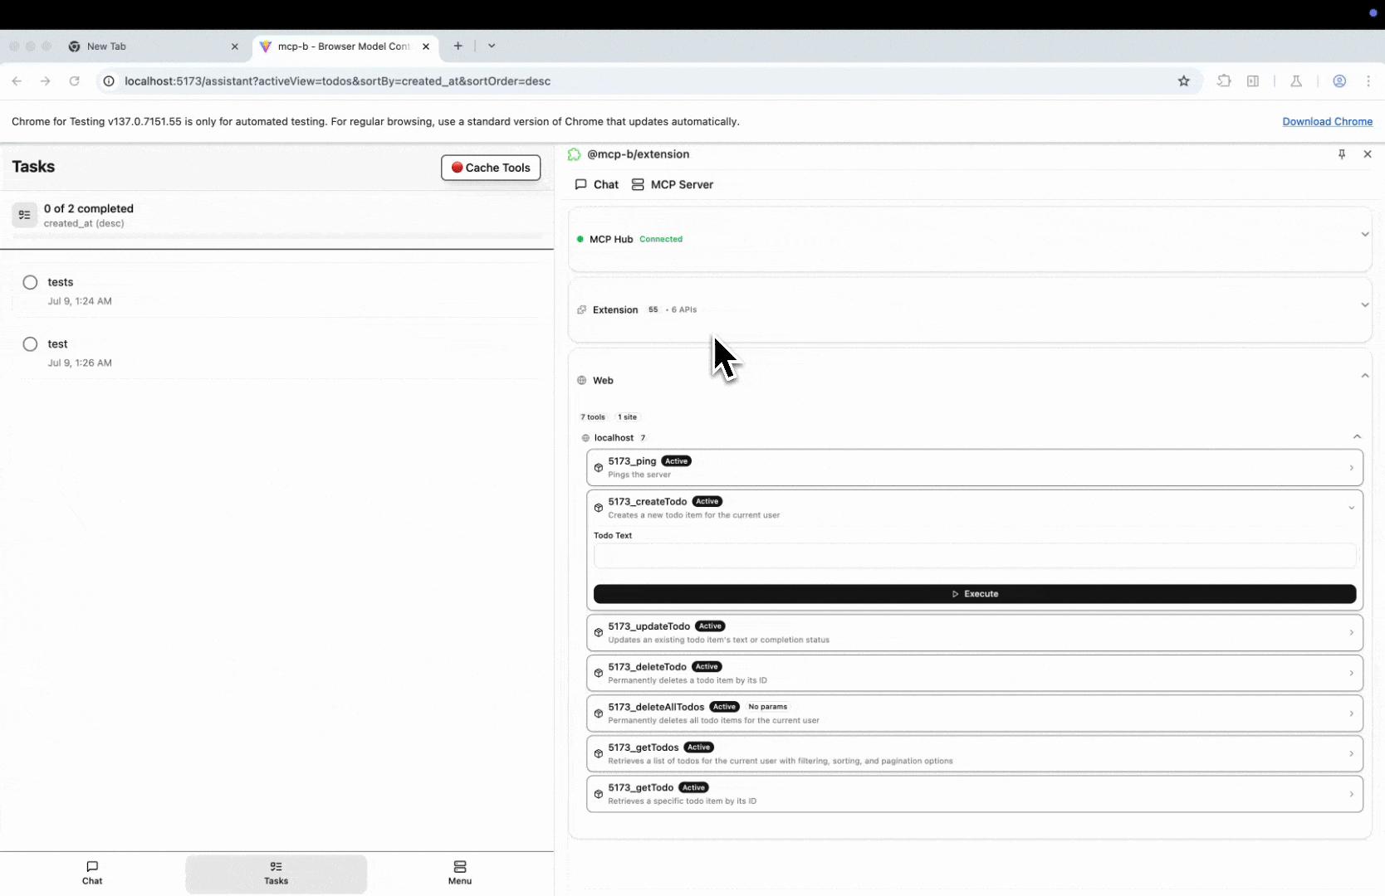
Task: Reload the page with refresh icon
Action: tap(75, 81)
